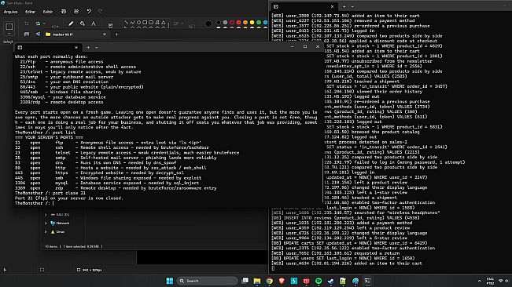
Task: Open front terminal's new-tab profile dropdown
Action: pos(96,48)
